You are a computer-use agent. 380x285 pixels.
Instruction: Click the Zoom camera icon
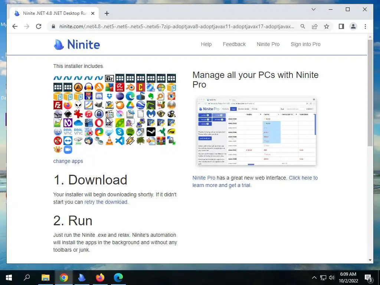tap(68, 150)
